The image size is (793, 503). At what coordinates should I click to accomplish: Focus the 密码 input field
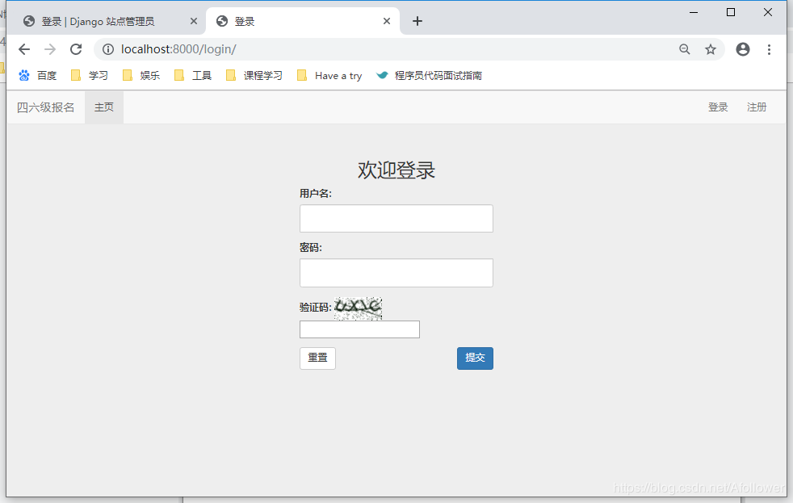click(396, 273)
